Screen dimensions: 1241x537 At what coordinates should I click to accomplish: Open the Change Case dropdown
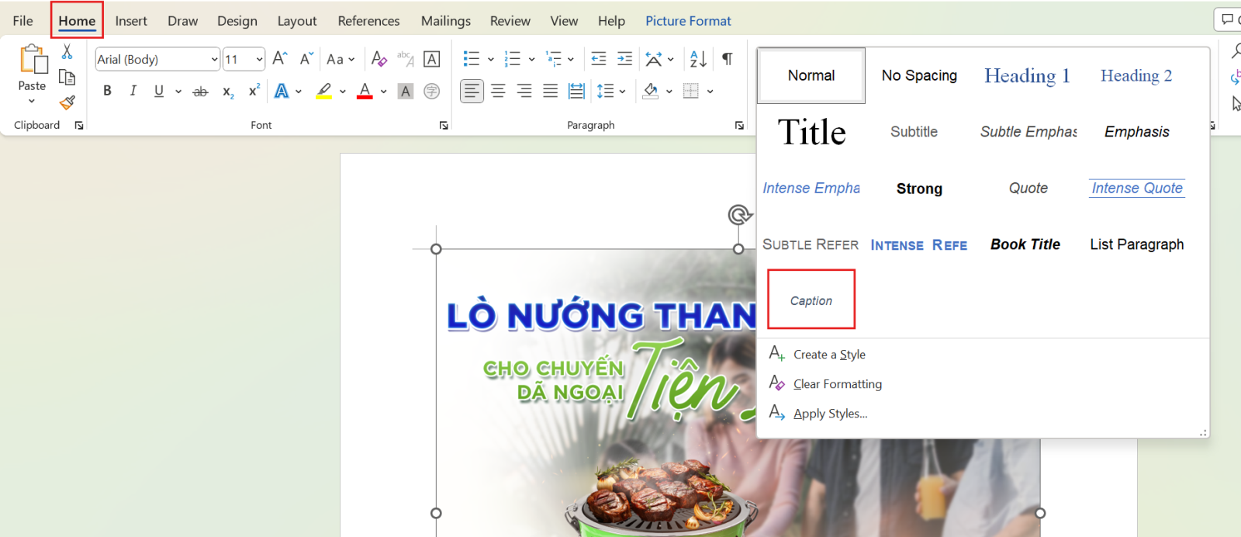(x=340, y=59)
